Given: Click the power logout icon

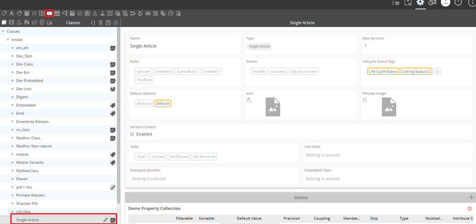Looking at the screenshot, I should pyautogui.click(x=458, y=3).
